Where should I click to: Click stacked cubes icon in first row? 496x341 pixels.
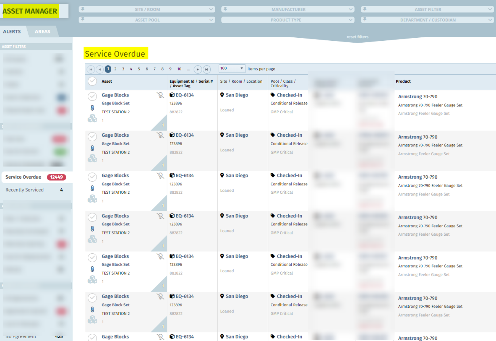(x=92, y=118)
